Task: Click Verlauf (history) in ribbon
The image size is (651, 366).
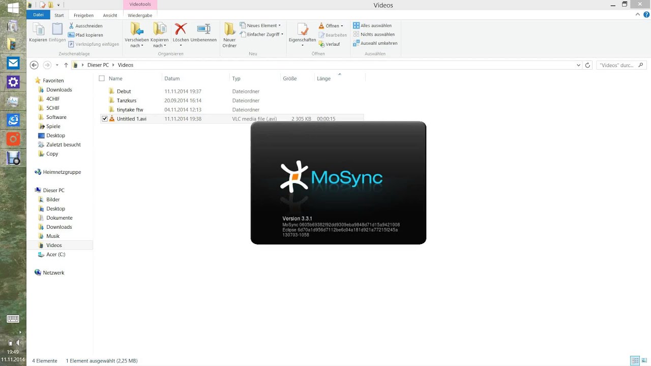Action: point(329,44)
